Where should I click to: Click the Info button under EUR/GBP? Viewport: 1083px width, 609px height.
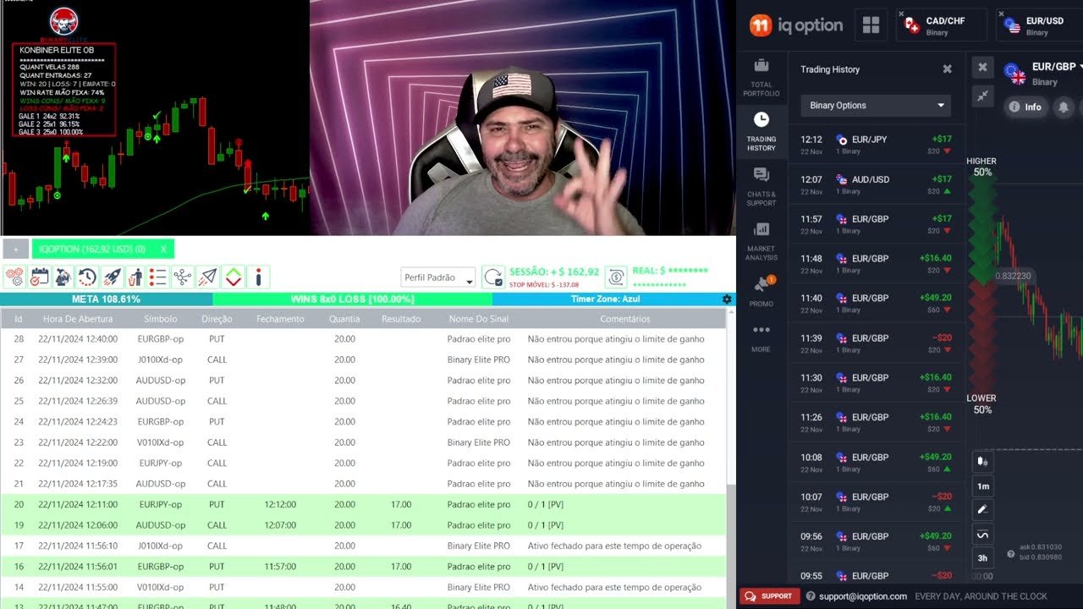(x=1025, y=107)
